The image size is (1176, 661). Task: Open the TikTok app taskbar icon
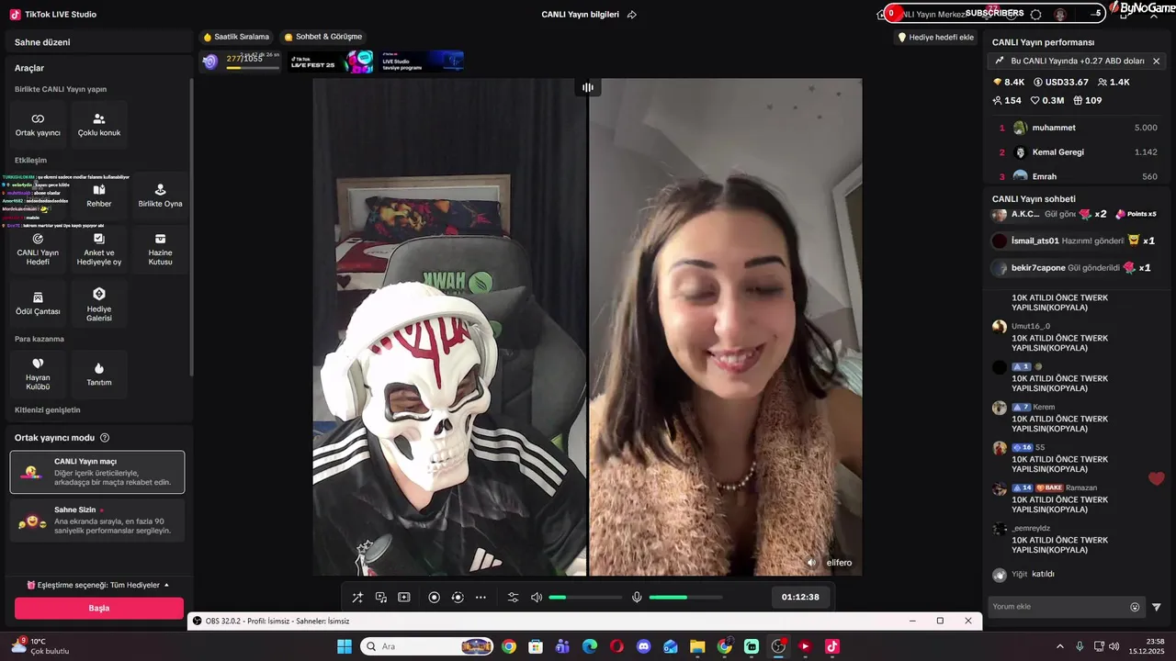[832, 646]
